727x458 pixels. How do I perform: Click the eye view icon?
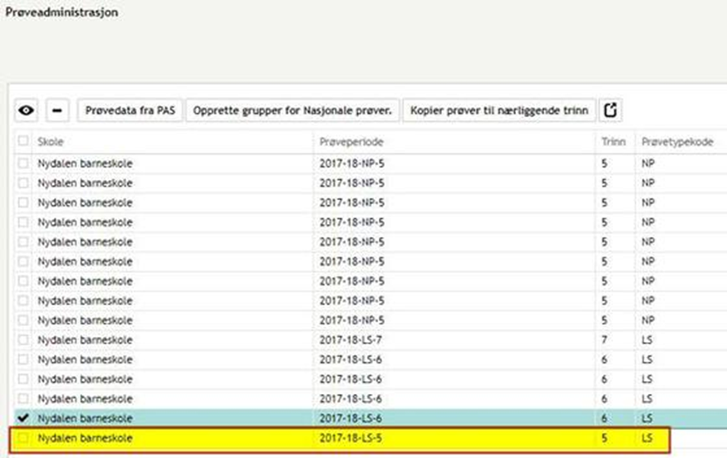(27, 110)
